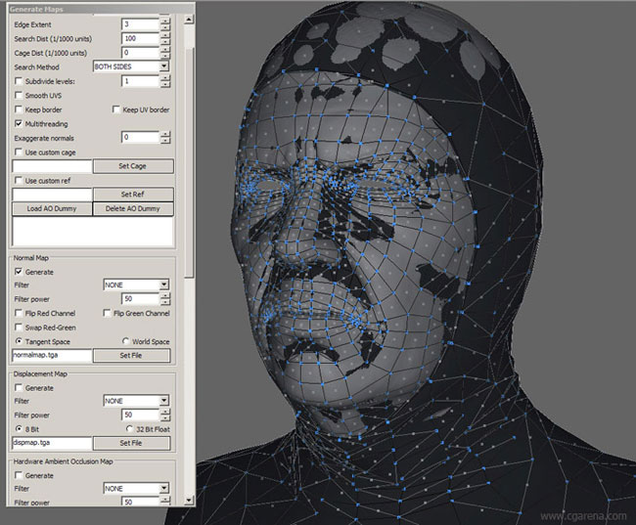The image size is (636, 525).
Task: Check the Keep UV border option
Action: [116, 109]
